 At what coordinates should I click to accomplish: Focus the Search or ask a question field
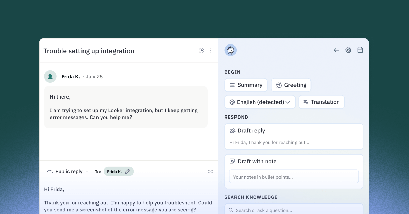pos(294,210)
